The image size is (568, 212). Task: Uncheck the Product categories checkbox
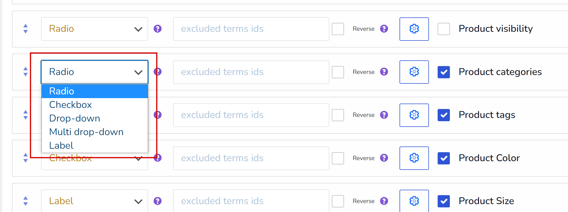point(444,72)
